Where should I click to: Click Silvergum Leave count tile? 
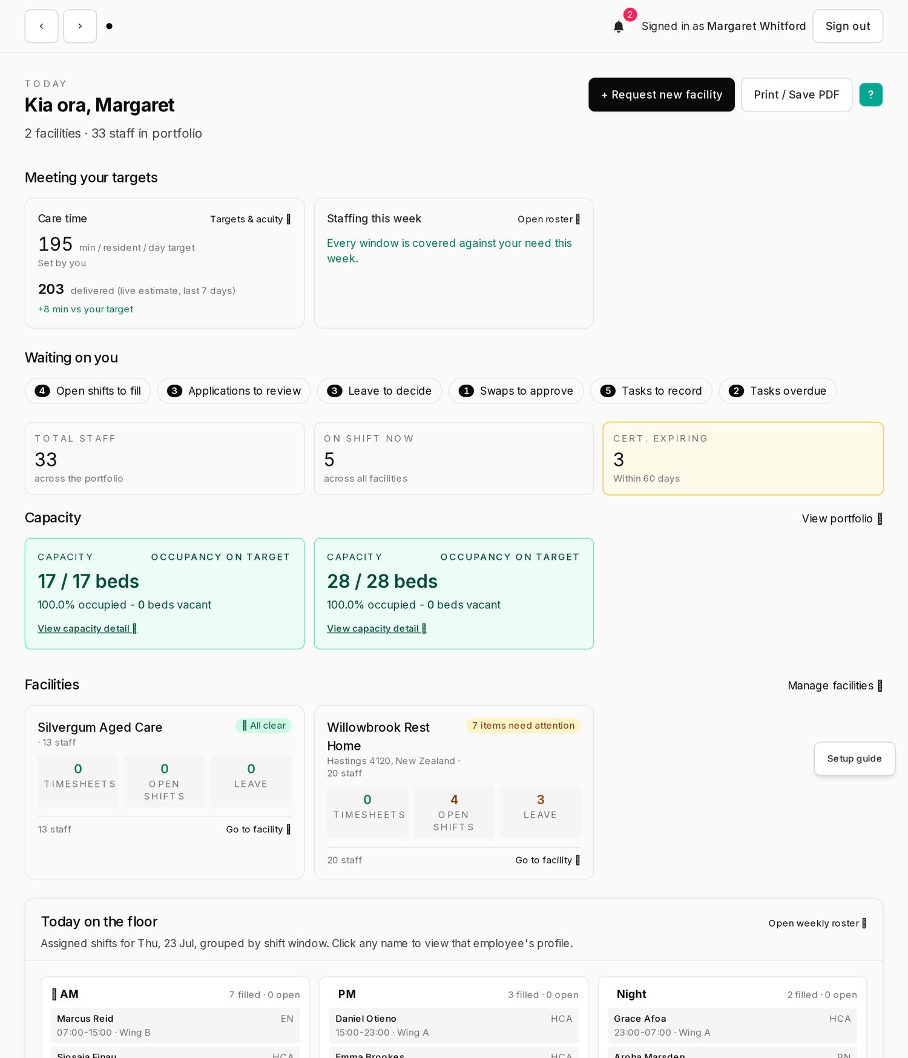(251, 781)
